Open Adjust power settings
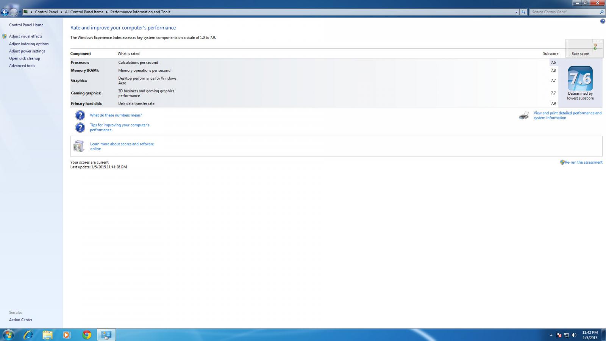 coord(27,51)
